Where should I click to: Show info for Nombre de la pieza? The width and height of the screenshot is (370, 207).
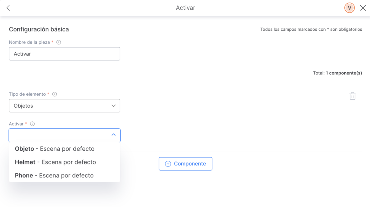(59, 42)
